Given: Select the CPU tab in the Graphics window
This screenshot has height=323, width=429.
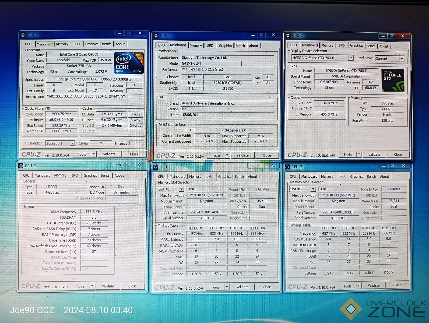Looking at the screenshot, I should (294, 45).
